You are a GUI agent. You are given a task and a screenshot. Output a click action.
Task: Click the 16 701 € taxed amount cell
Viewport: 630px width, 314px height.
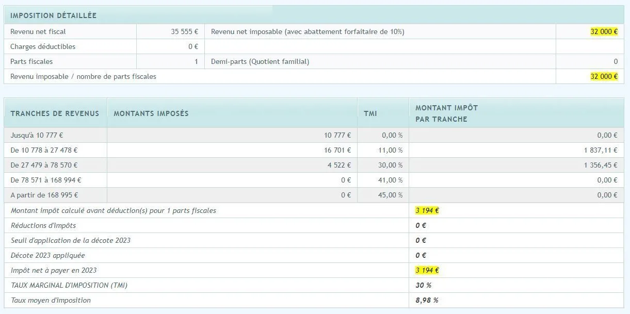[337, 150]
